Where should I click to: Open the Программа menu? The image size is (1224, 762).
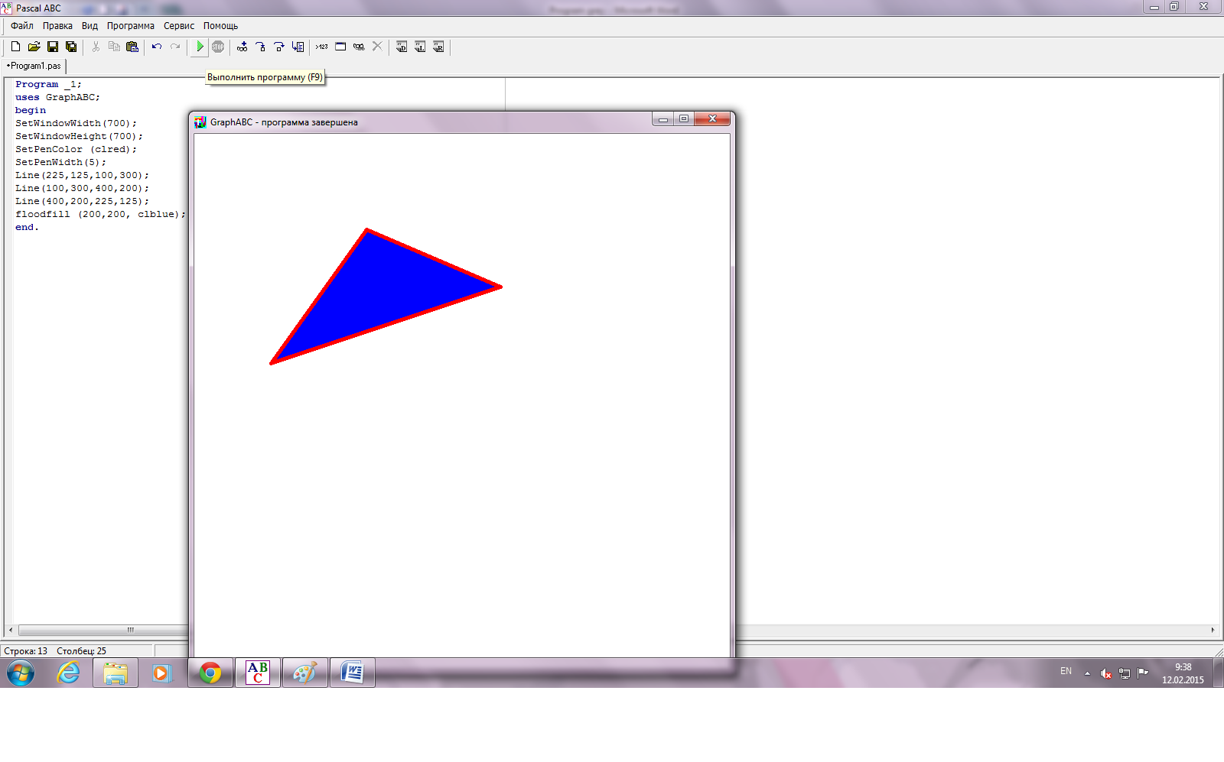(x=131, y=26)
